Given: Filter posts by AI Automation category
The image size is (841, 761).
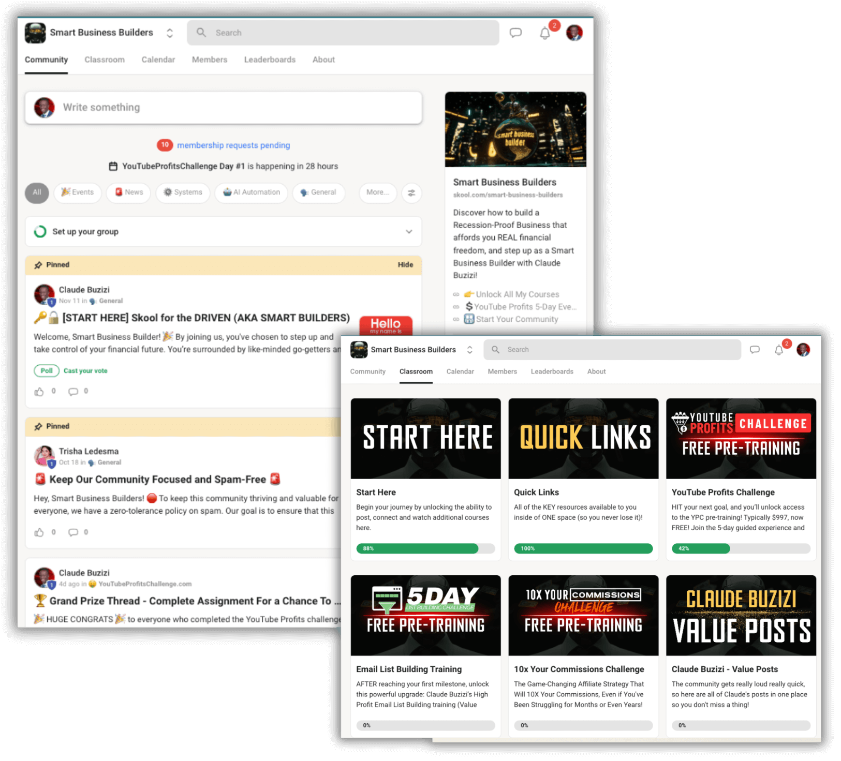Looking at the screenshot, I should pos(251,192).
